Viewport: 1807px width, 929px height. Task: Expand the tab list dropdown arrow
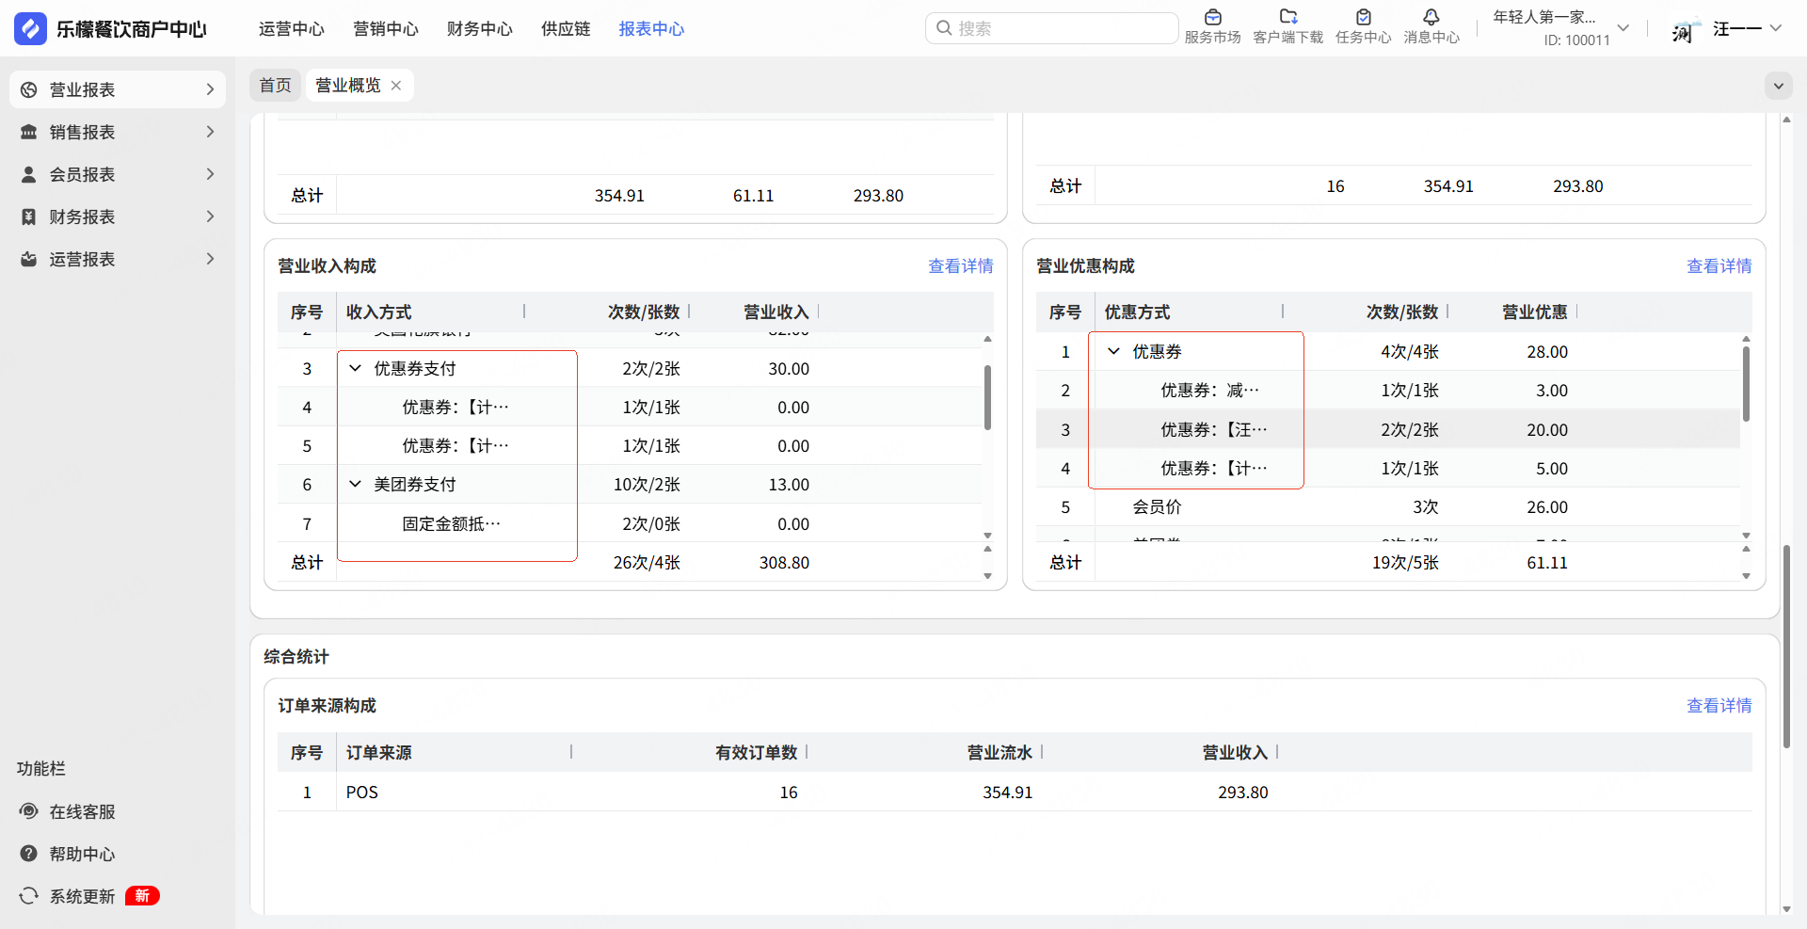(1778, 86)
